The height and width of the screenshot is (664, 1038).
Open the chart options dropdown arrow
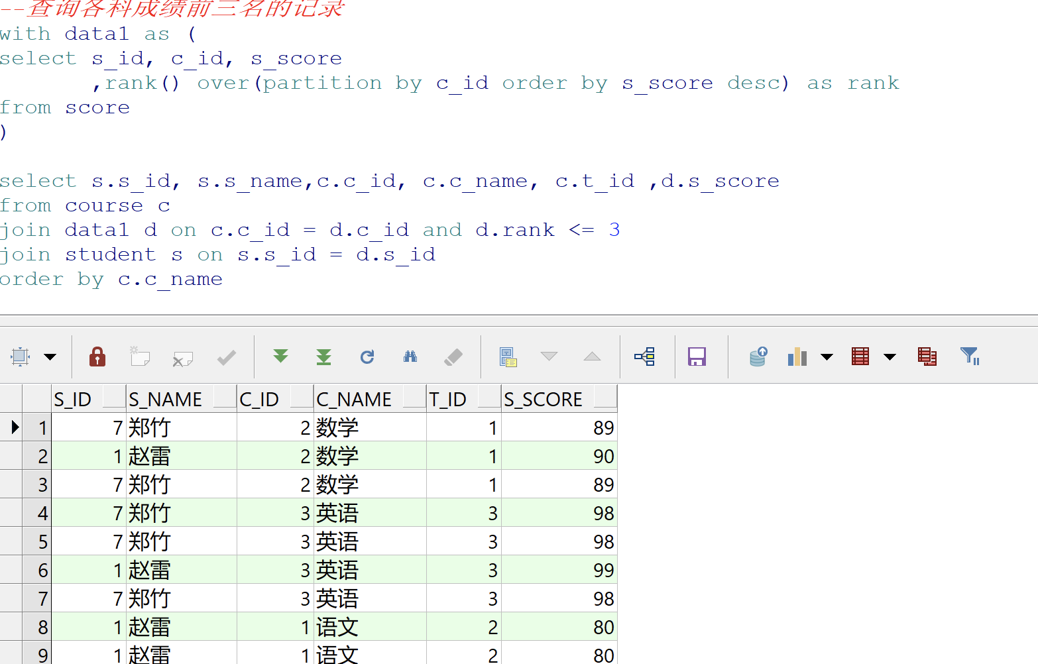tap(827, 357)
